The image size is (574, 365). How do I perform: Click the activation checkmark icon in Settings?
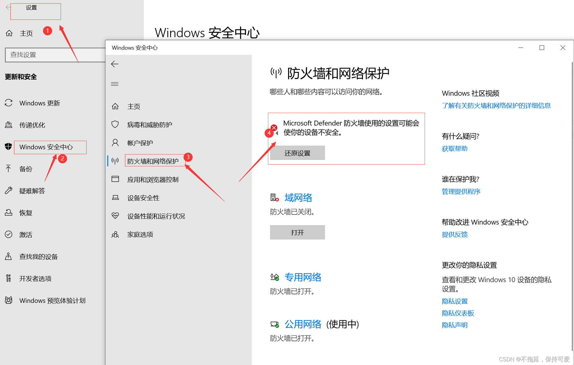click(9, 234)
